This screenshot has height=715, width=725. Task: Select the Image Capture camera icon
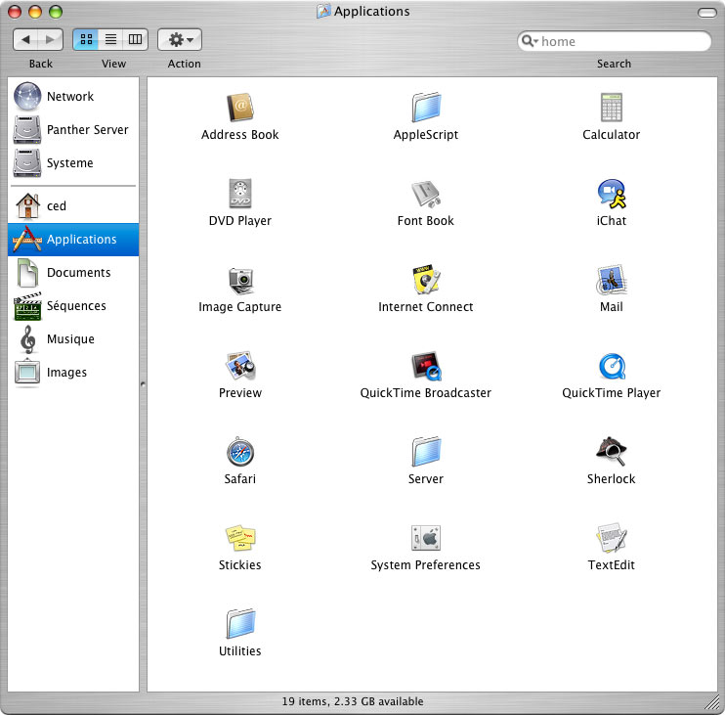coord(240,280)
